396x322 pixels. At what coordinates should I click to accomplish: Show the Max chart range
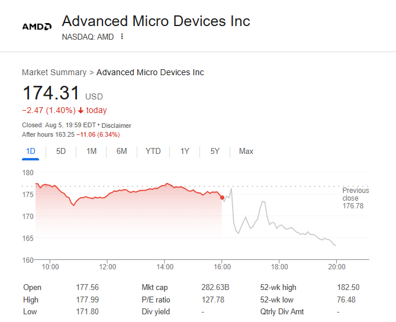click(x=246, y=152)
